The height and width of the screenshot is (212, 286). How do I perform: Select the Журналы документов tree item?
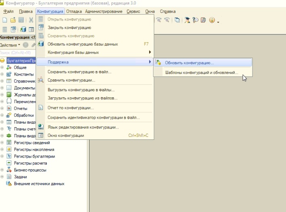(25, 95)
